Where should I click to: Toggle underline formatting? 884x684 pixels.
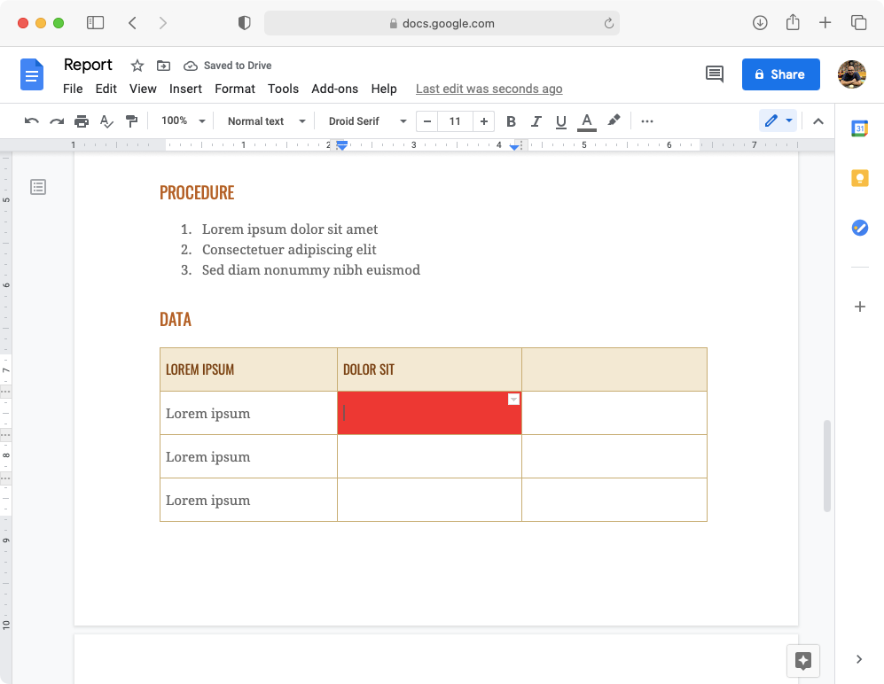pyautogui.click(x=560, y=121)
